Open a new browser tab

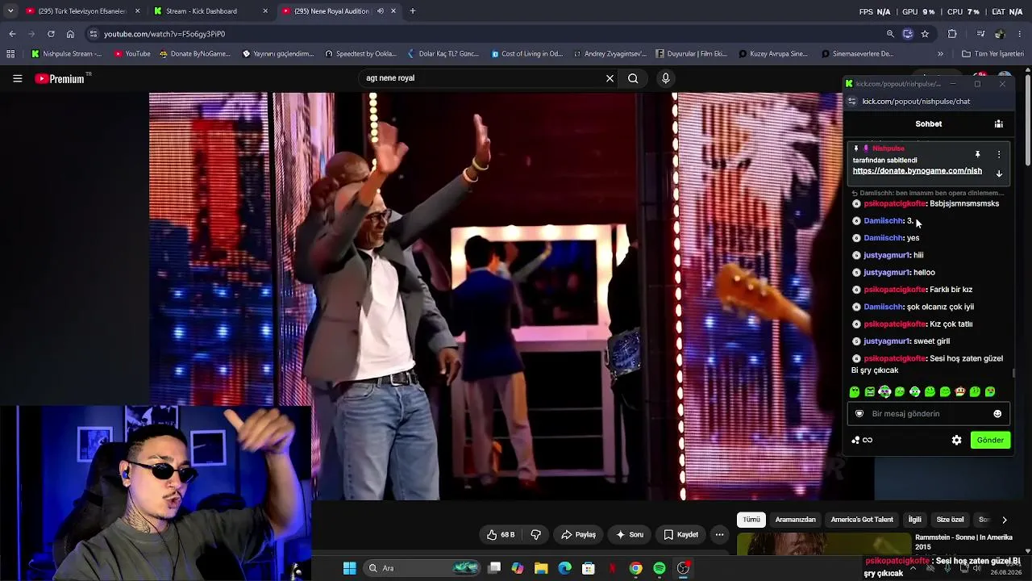pyautogui.click(x=412, y=11)
